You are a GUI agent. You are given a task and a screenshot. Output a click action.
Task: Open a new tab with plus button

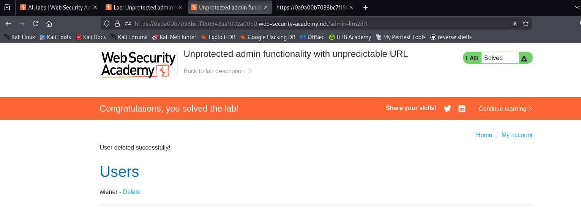pyautogui.click(x=365, y=7)
